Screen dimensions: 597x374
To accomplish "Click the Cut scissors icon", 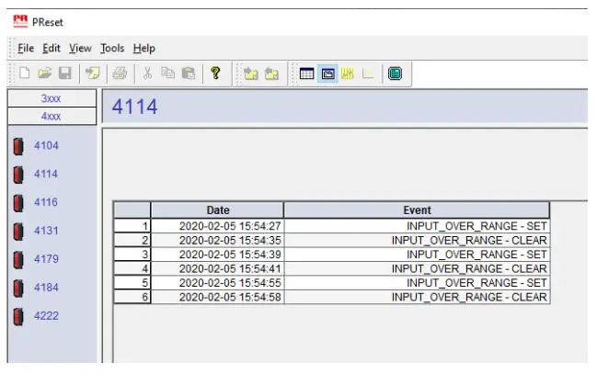I will (148, 73).
